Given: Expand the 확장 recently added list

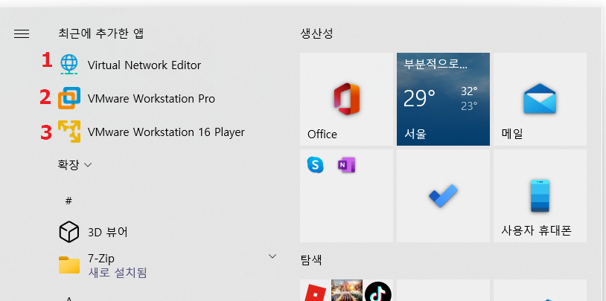Looking at the screenshot, I should (74, 165).
